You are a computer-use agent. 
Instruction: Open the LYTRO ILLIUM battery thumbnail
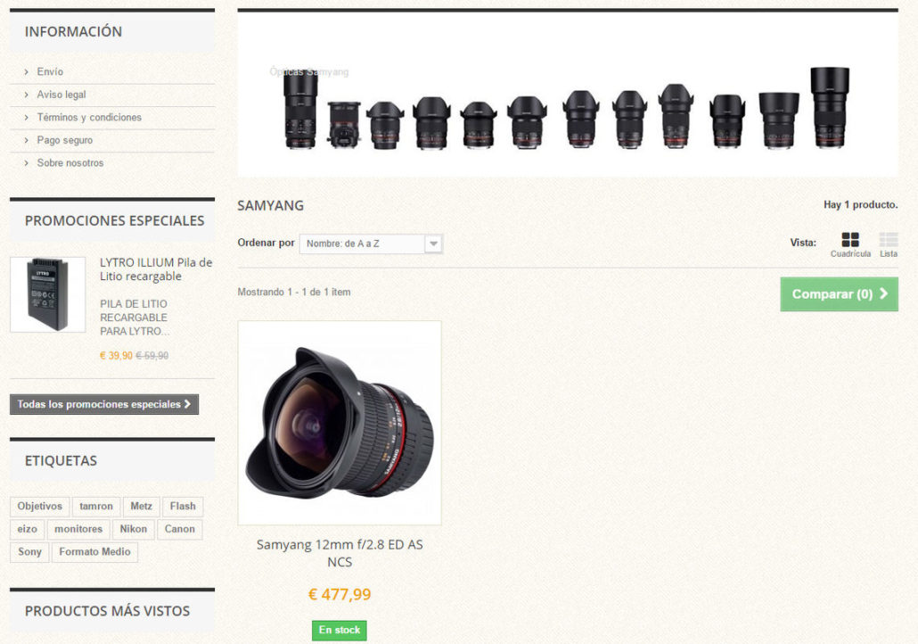[48, 294]
